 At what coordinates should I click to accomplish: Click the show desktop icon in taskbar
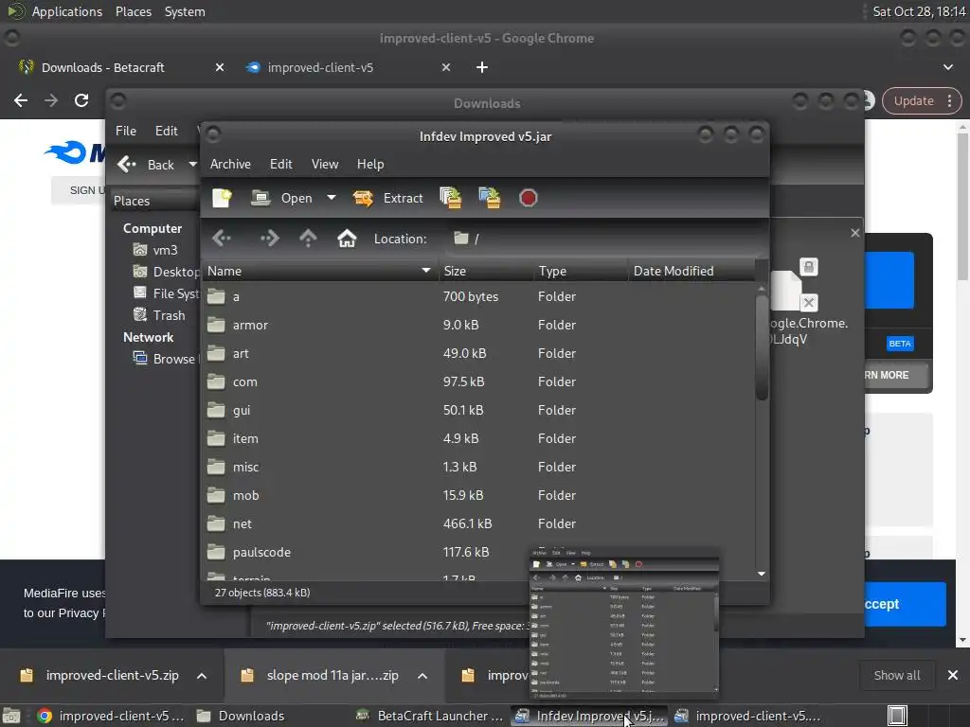(11, 716)
